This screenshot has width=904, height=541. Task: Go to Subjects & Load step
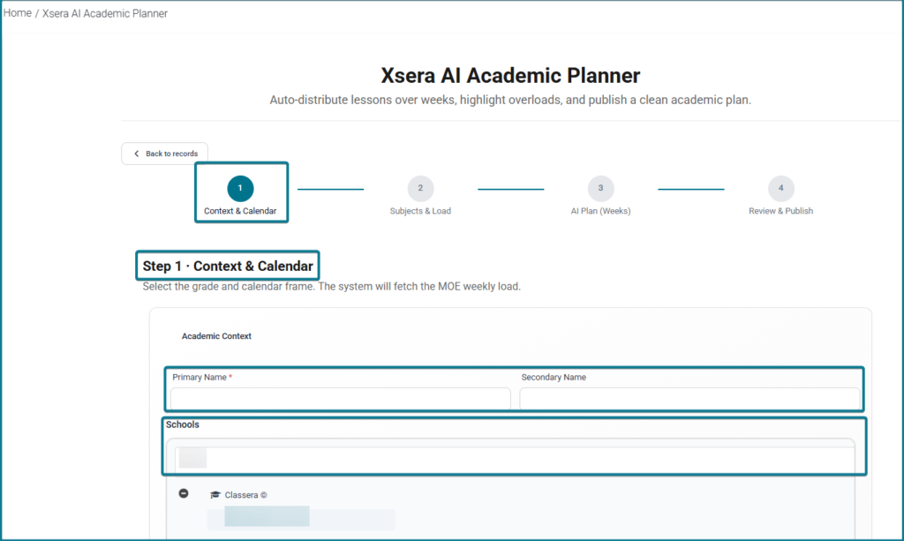click(x=420, y=211)
